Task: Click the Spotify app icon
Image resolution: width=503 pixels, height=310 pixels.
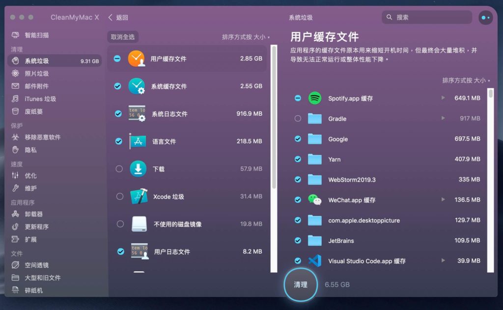Action: tap(315, 98)
